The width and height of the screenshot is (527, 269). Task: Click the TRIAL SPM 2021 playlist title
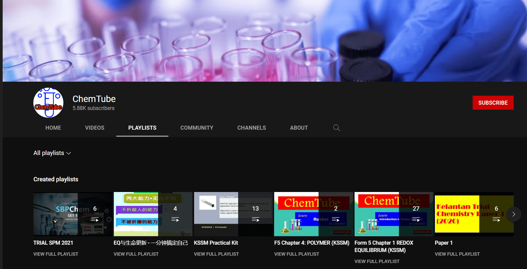point(53,243)
